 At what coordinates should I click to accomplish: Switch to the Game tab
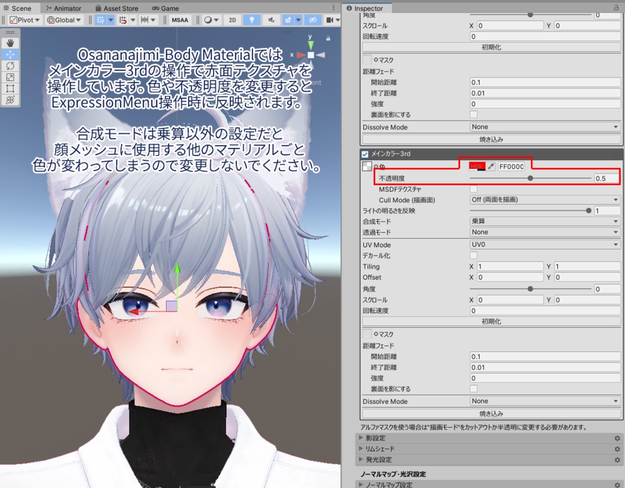tap(165, 8)
